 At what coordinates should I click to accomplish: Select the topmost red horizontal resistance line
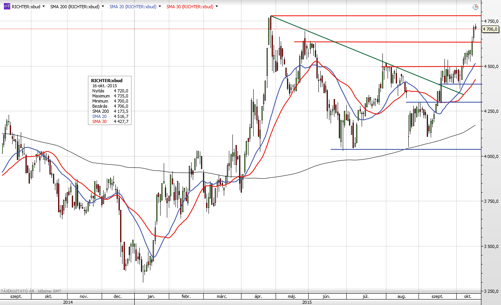pyautogui.click(x=376, y=16)
